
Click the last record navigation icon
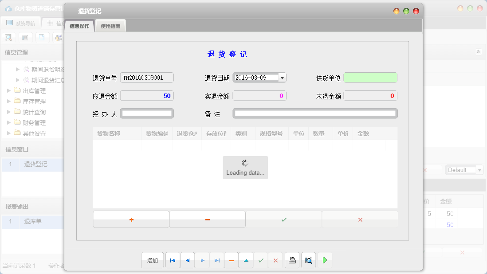click(216, 260)
